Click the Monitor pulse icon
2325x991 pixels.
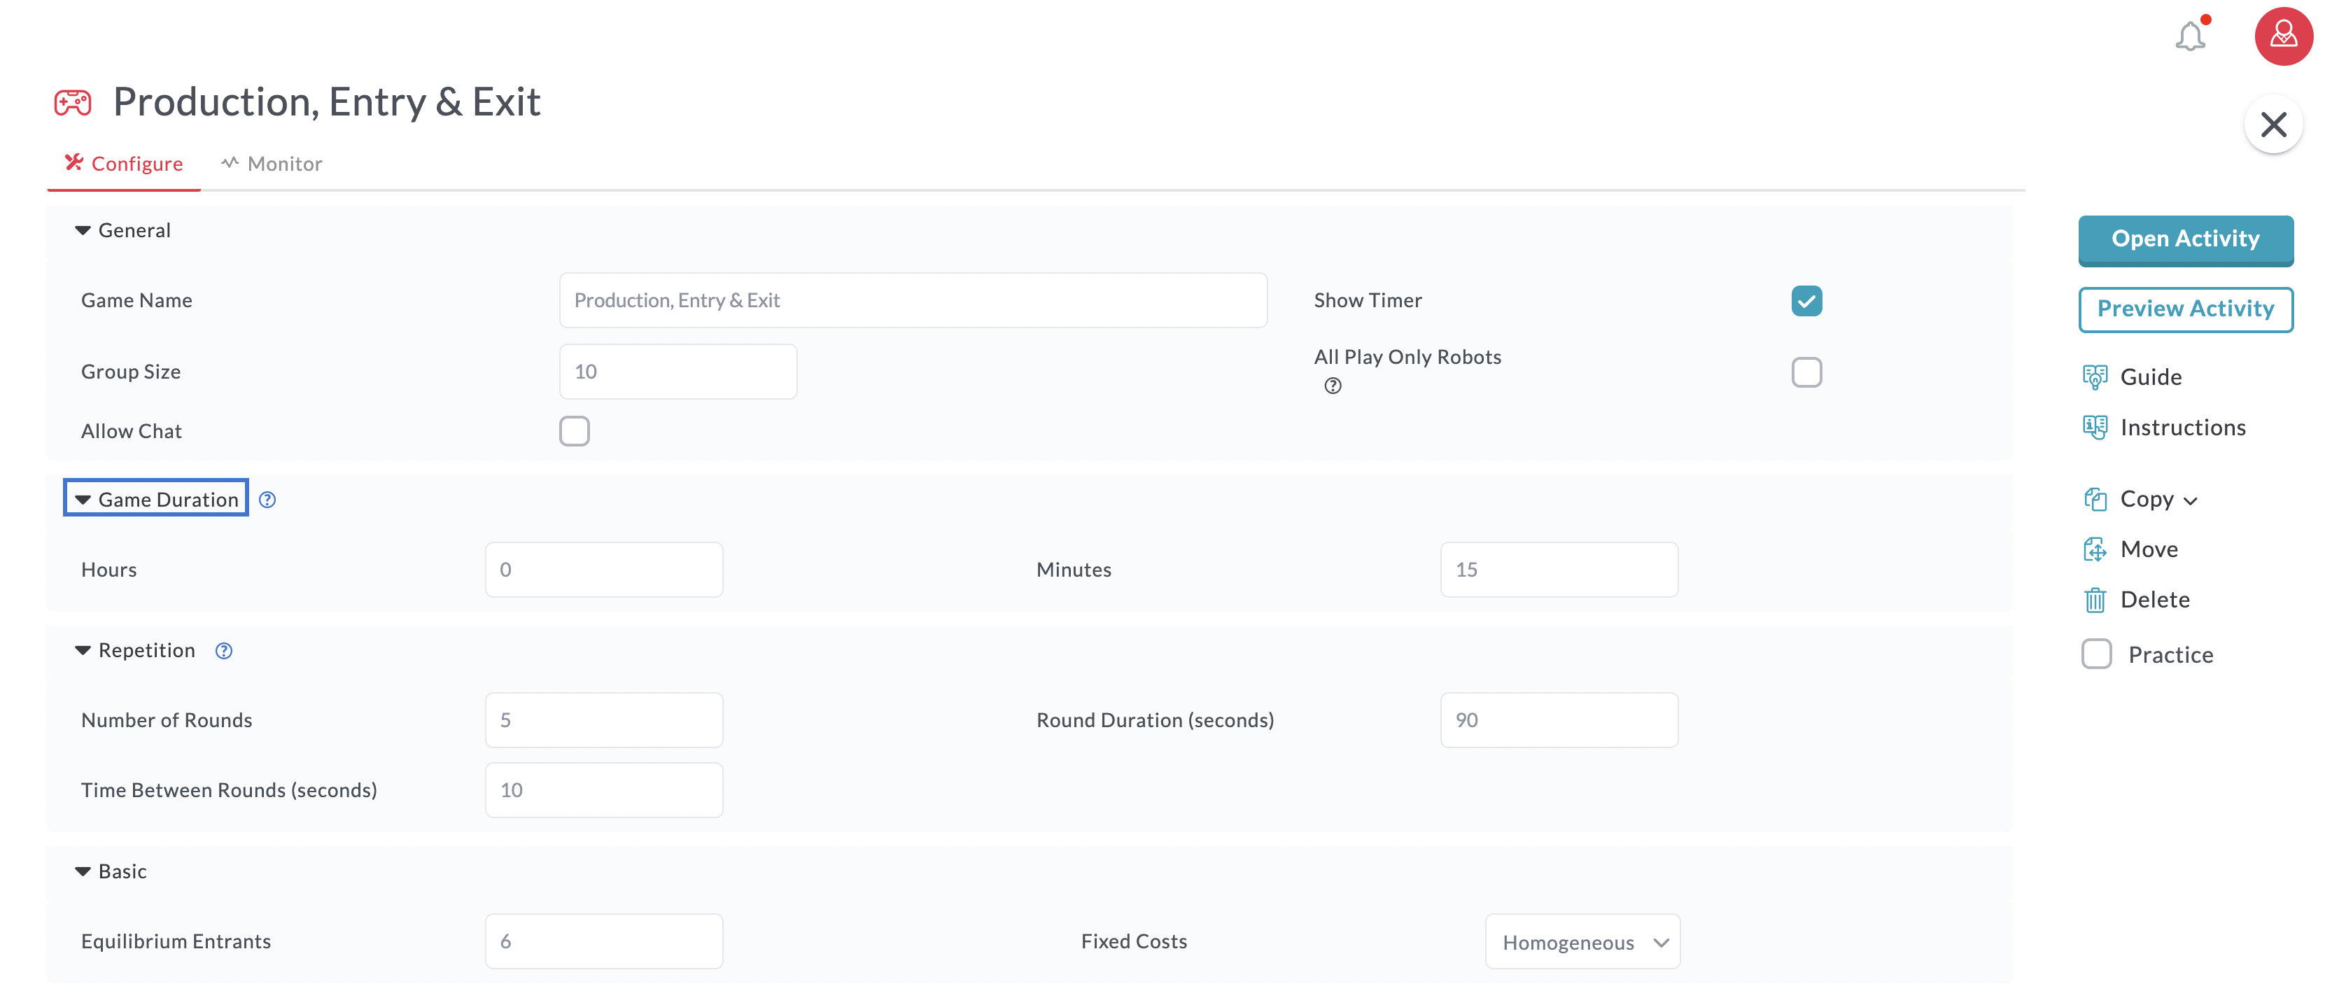(230, 162)
